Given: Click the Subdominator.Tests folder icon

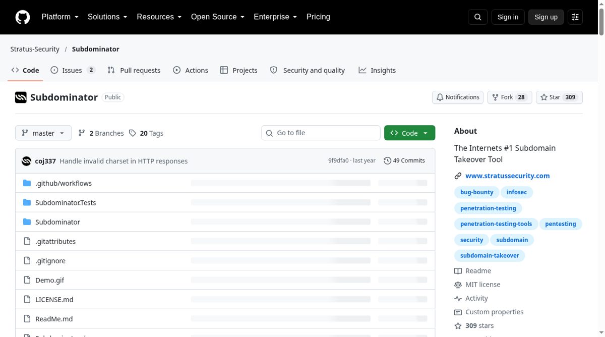Looking at the screenshot, I should 27,202.
